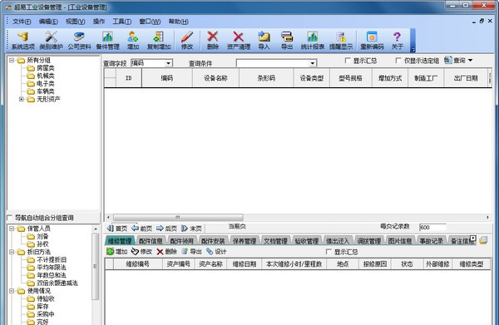Go to 前页 previous page
499x325 pixels.
(x=141, y=229)
